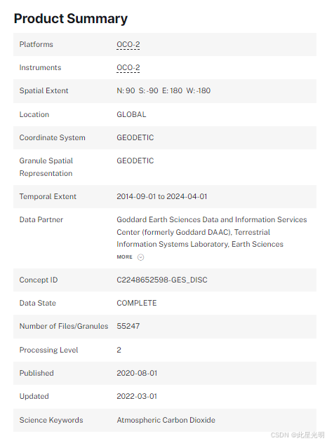
Task: Click the Coordinate System GEODETIC value
Action: tap(135, 137)
